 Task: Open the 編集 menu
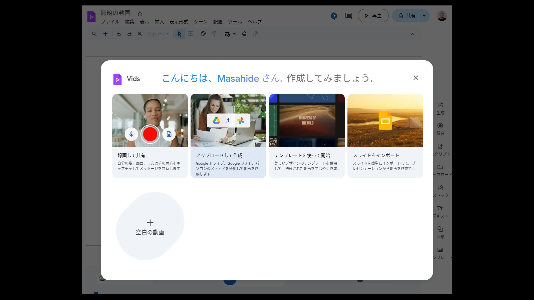pyautogui.click(x=130, y=22)
